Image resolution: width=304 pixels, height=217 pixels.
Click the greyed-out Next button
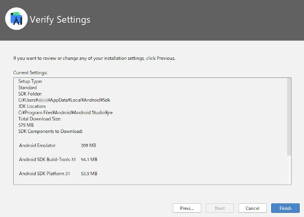pyautogui.click(x=219, y=208)
